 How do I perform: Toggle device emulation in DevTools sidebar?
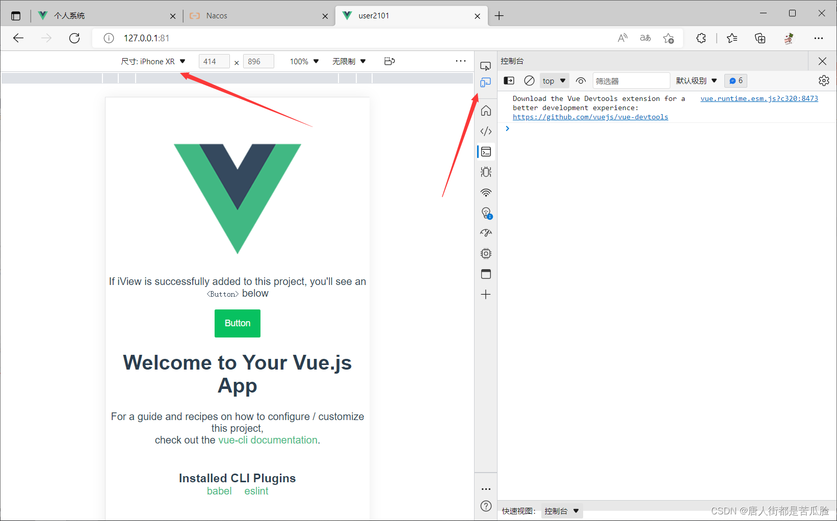486,83
